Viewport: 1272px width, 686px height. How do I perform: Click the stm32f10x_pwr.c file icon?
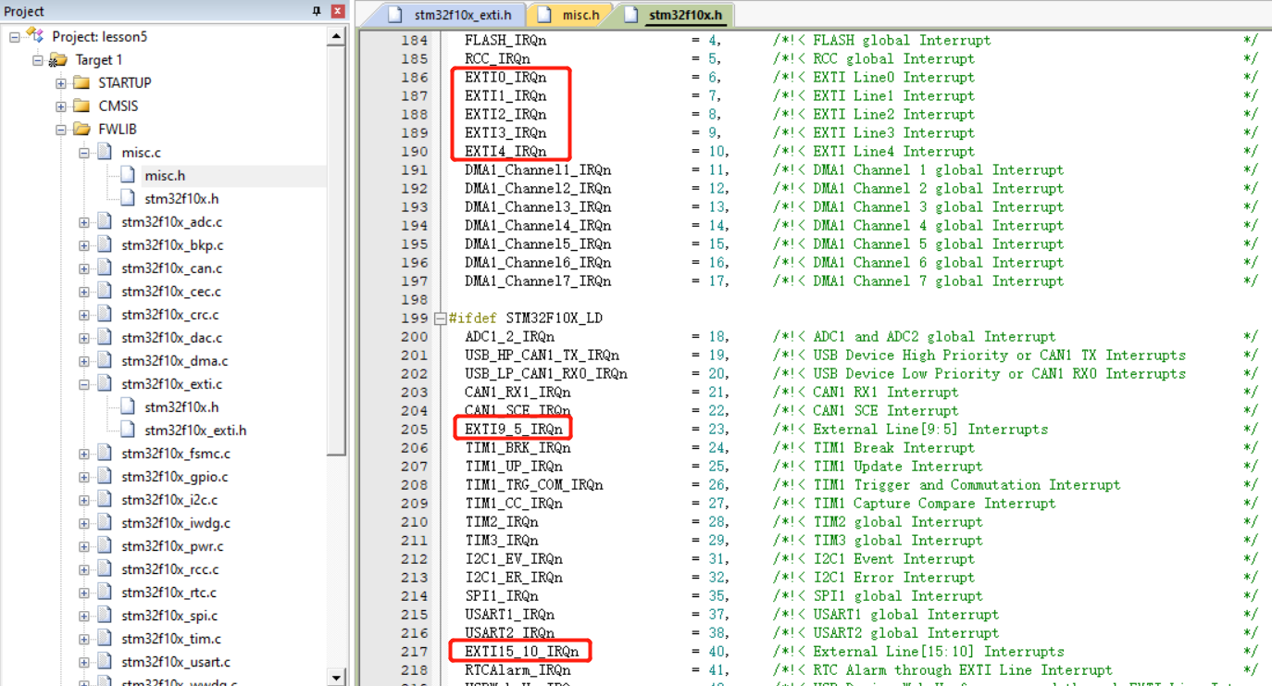(105, 546)
